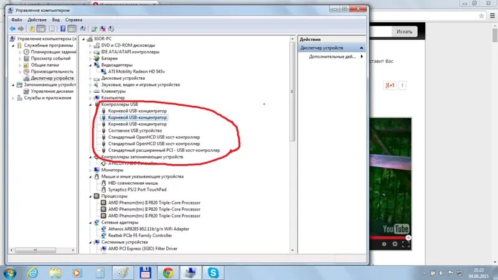Click Клавиатуры category label
The width and height of the screenshot is (498, 280).
(113, 91)
